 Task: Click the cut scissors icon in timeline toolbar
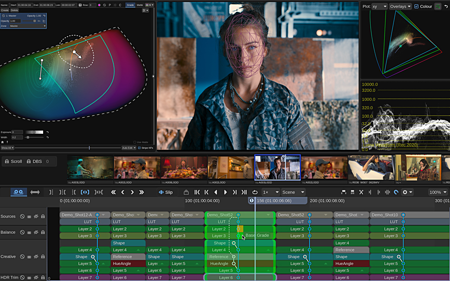[361, 192]
